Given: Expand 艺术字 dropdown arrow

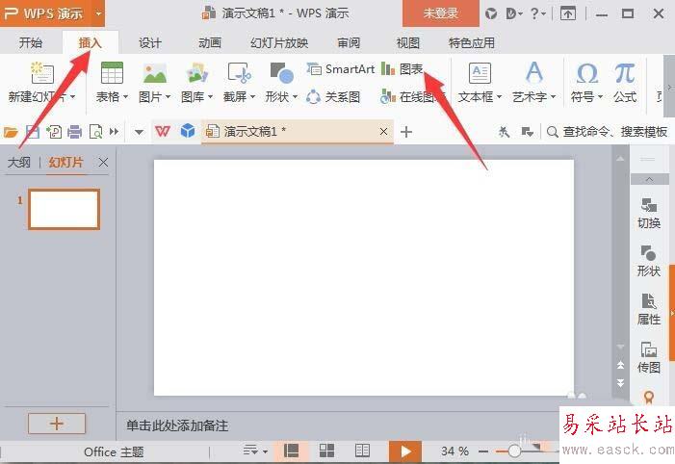Looking at the screenshot, I should click(x=553, y=97).
